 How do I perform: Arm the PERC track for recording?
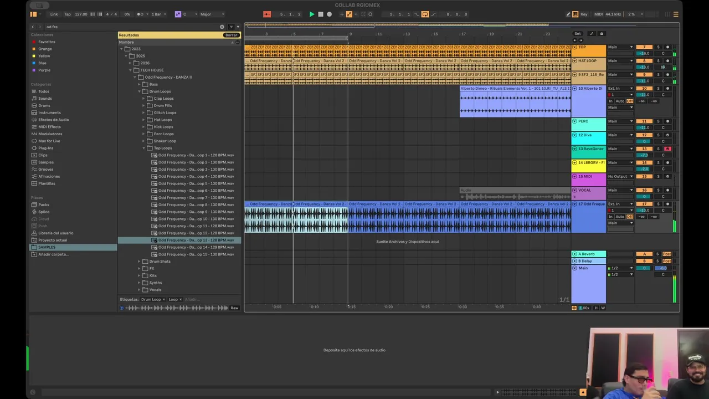[667, 121]
